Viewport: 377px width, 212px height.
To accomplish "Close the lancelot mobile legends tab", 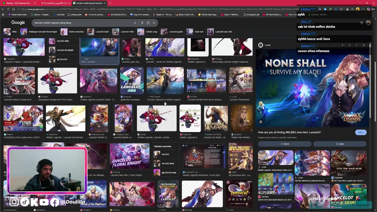I will (105, 3).
